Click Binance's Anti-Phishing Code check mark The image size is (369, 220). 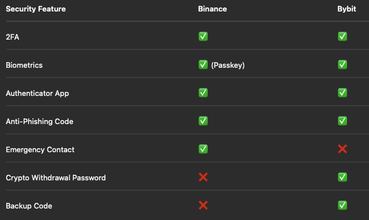203,121
